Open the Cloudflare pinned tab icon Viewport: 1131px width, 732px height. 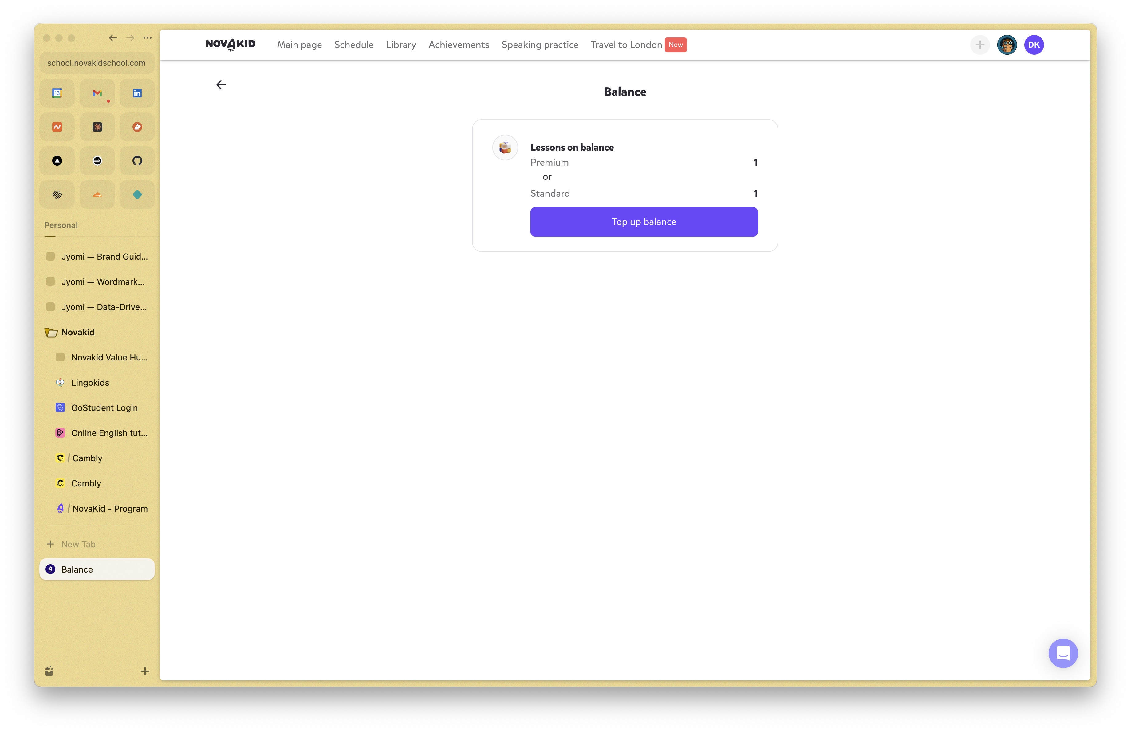[97, 194]
